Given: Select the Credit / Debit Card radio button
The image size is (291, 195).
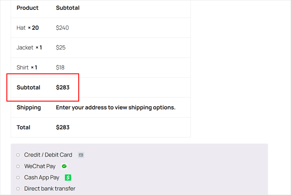Looking at the screenshot, I should (x=18, y=155).
